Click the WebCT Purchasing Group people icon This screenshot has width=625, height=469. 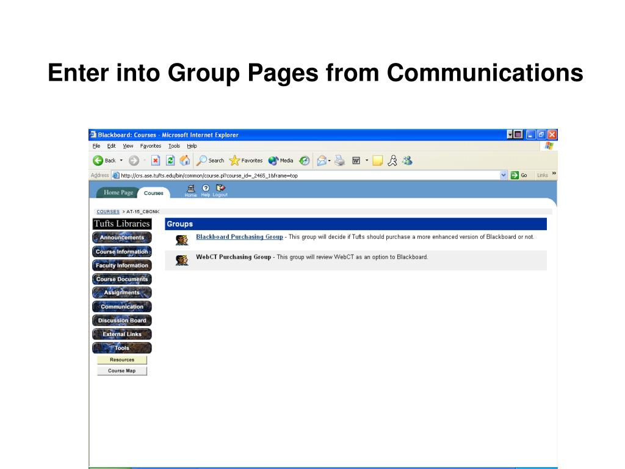[182, 260]
